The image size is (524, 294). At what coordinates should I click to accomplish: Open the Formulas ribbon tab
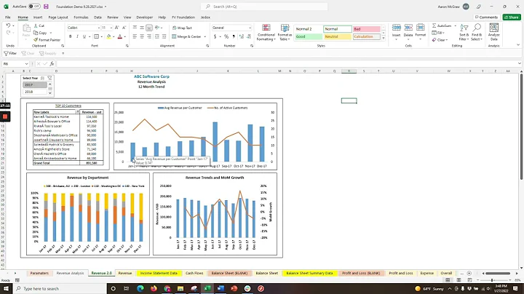81,17
